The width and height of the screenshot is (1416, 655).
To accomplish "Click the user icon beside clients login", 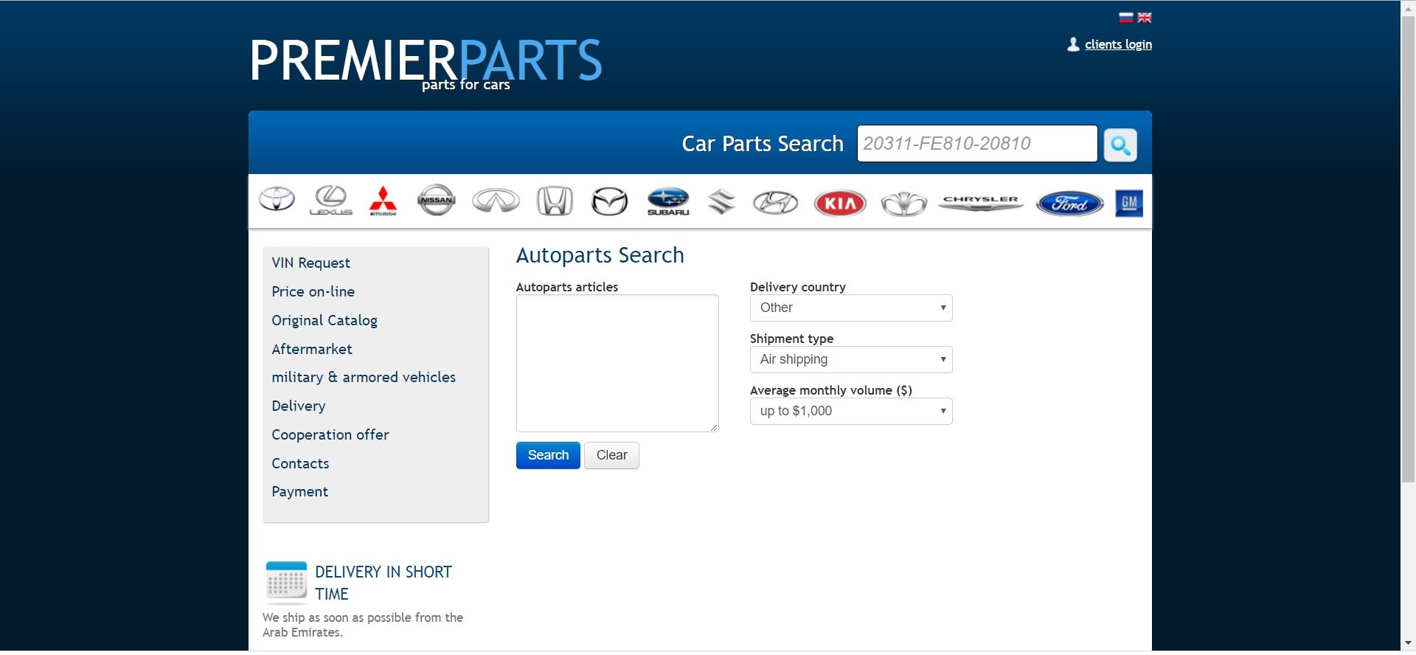I will coord(1073,44).
